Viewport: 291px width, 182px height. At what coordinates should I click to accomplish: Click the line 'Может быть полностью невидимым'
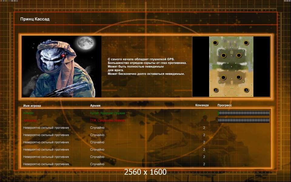coord(136,66)
